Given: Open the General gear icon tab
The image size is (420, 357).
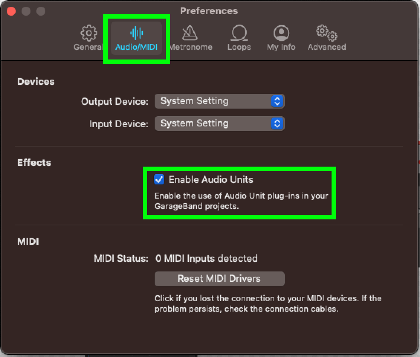Looking at the screenshot, I should (x=89, y=33).
